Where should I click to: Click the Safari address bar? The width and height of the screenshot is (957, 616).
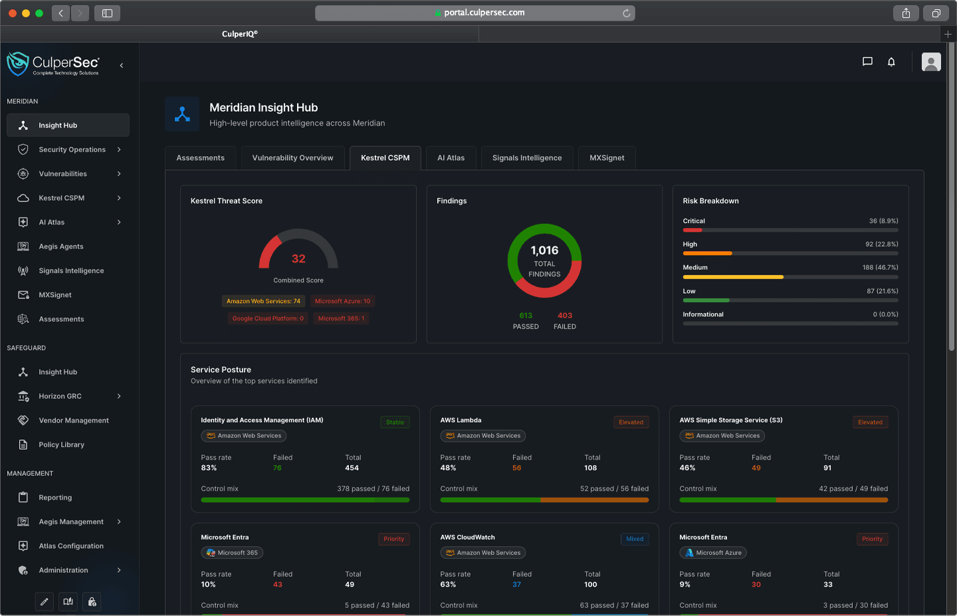pos(475,13)
